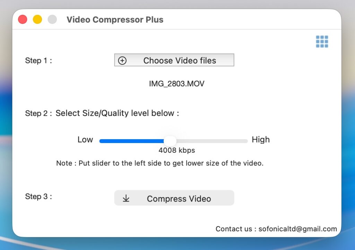
Task: Click the plus circle icon
Action: (x=122, y=61)
